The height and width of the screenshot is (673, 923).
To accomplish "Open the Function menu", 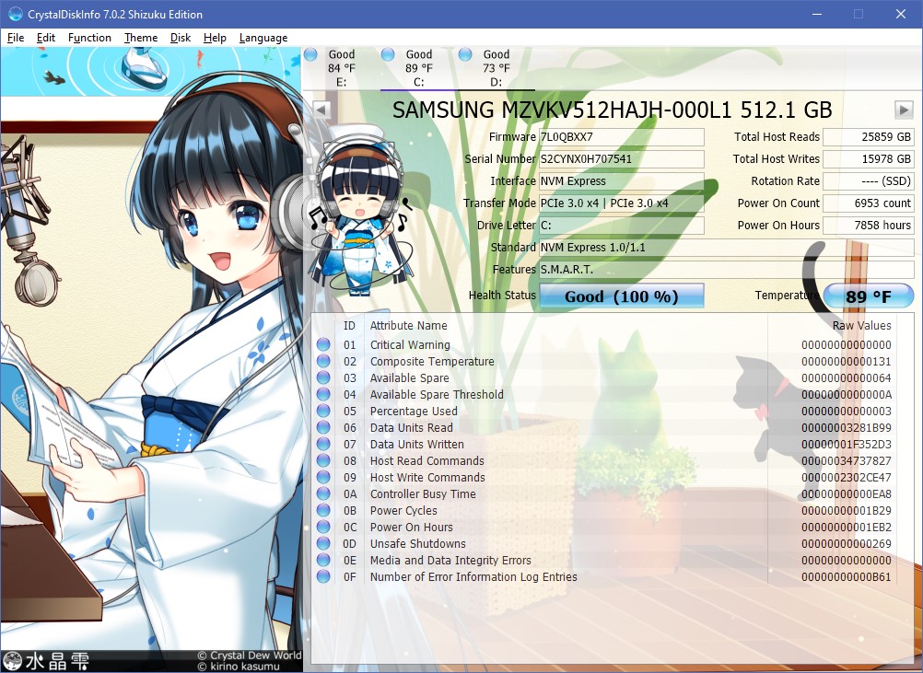I will tap(89, 38).
